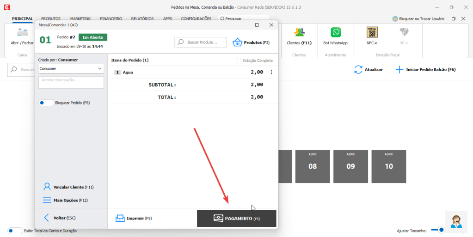
Task: Click the NFC-e QR code icon
Action: (372, 33)
